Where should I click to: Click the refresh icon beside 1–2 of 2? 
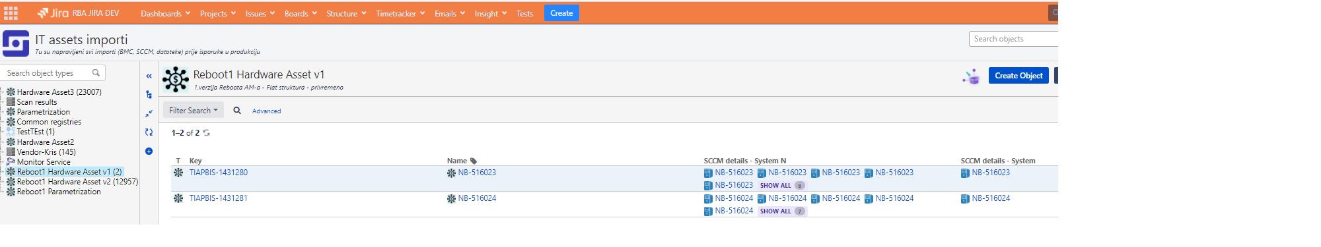[x=207, y=133]
